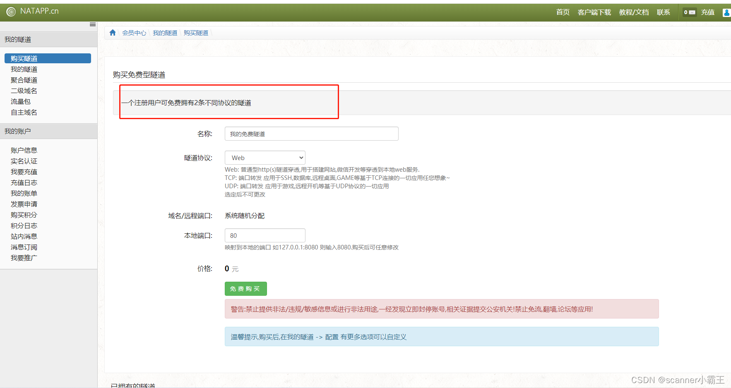Click the blue 温馨提示 notice text
This screenshot has height=388, width=731.
pyautogui.click(x=319, y=337)
